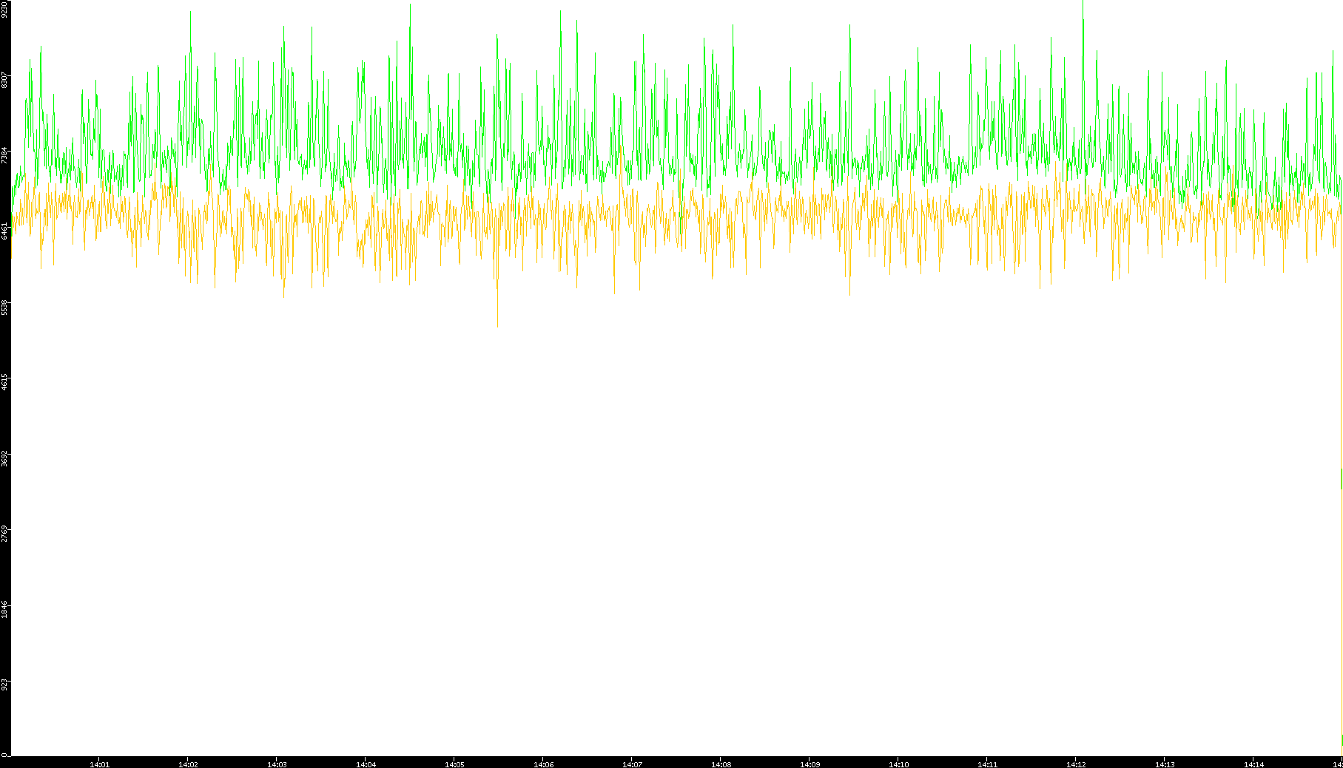The image size is (1343, 768).
Task: Select the 8307 y-axis label
Action: pos(5,80)
